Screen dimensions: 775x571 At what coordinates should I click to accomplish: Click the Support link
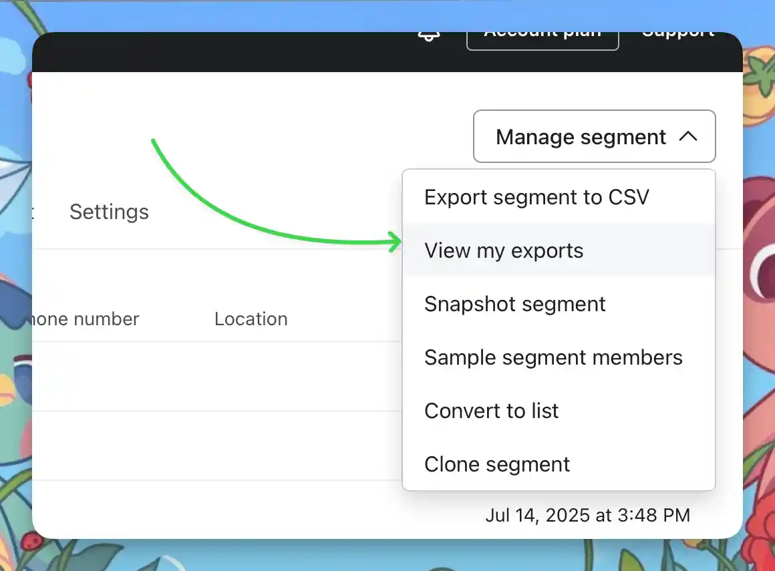tap(677, 32)
